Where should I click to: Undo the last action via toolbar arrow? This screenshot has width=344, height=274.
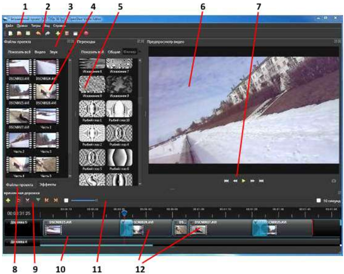coord(38,33)
